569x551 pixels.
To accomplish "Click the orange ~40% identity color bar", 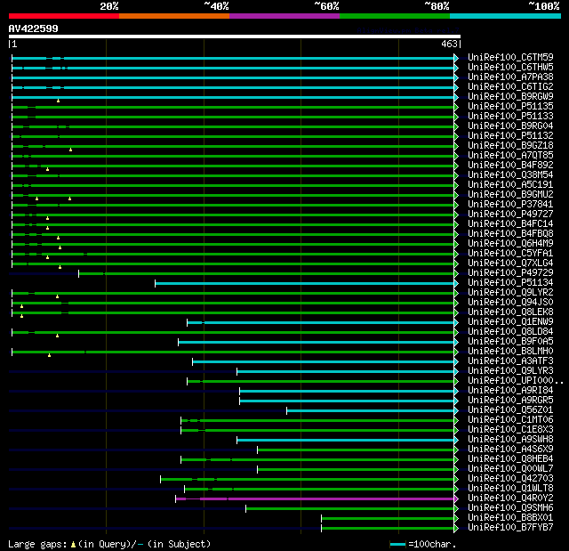I will 174,16.
